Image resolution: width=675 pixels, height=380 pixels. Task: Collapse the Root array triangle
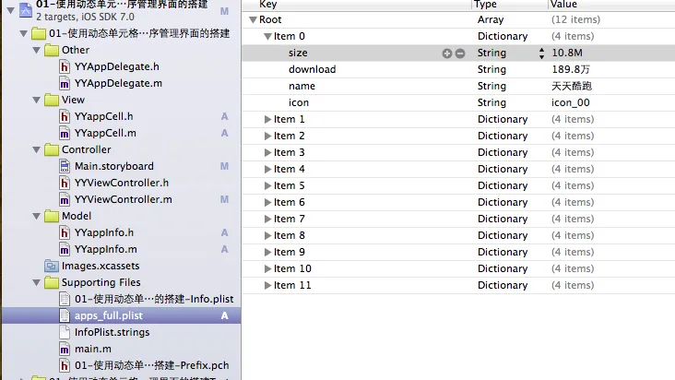coord(253,19)
